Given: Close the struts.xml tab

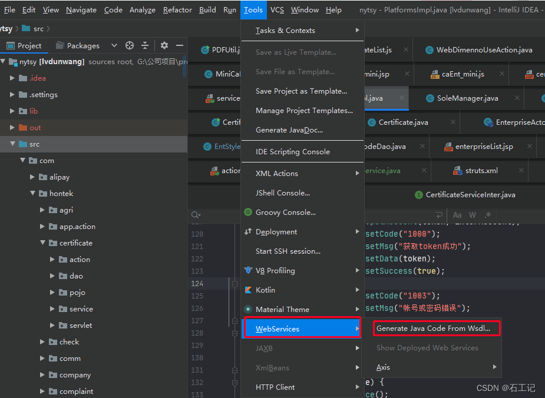Looking at the screenshot, I should point(521,170).
